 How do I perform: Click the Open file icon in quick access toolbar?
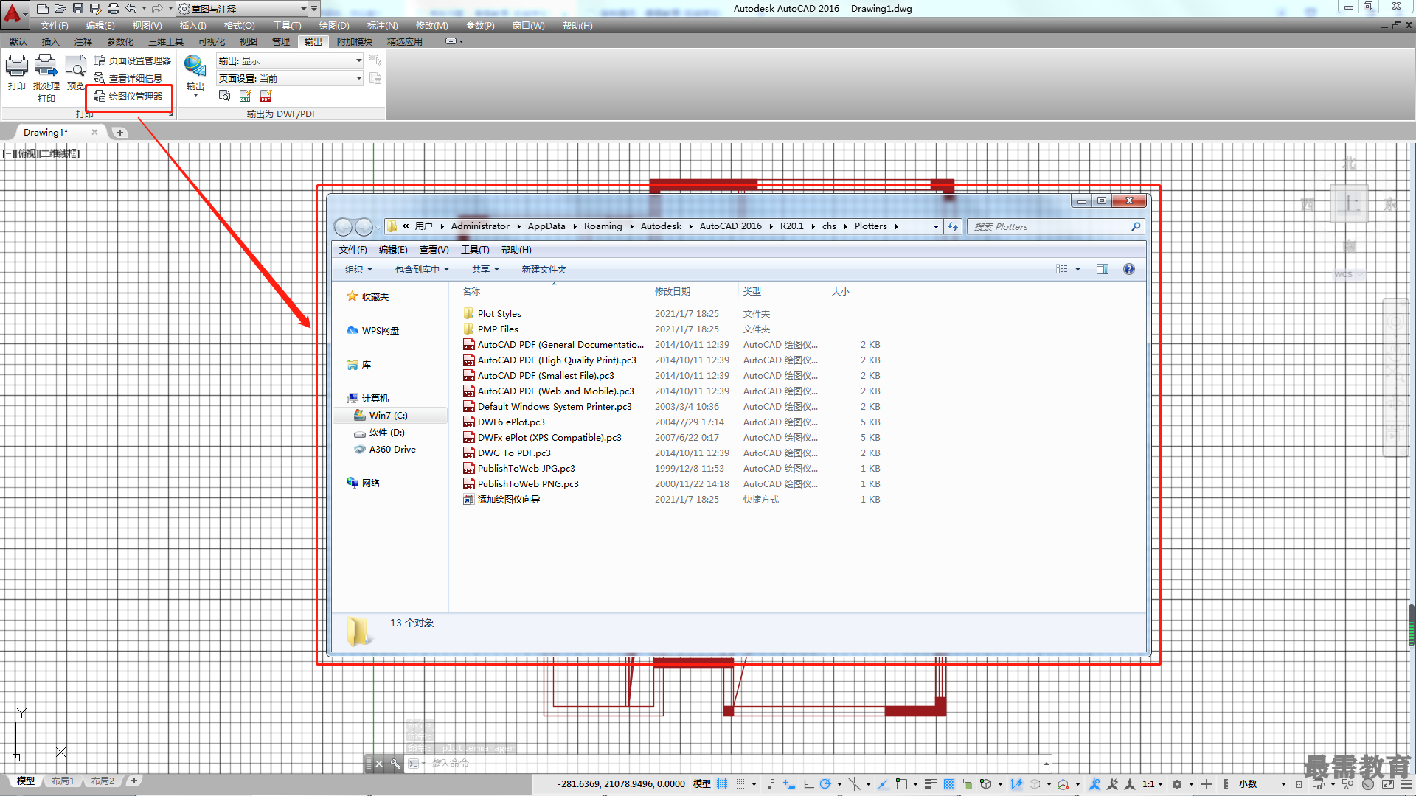pyautogui.click(x=60, y=9)
